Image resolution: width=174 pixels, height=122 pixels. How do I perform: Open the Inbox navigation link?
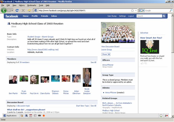(54, 16)
